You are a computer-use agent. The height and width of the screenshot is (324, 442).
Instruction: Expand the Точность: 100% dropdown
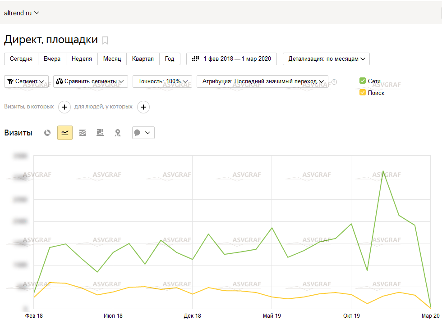[162, 81]
